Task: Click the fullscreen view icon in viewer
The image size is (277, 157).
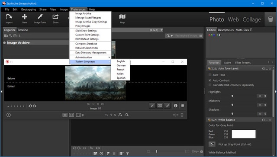Action: click(78, 115)
